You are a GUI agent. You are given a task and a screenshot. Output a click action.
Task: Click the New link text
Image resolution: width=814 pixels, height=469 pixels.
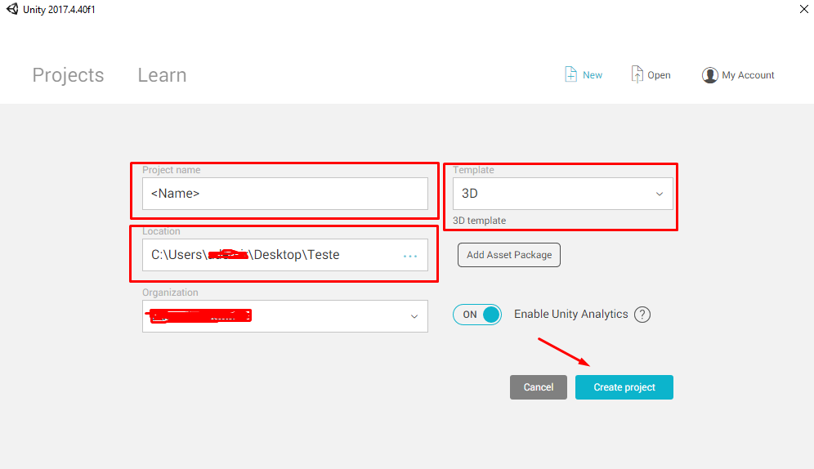593,75
